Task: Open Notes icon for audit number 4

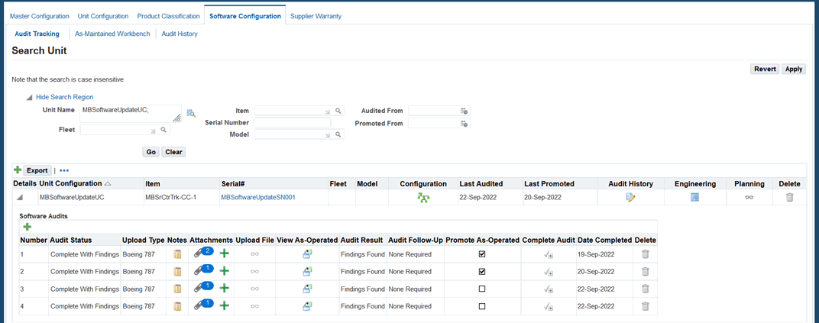Action: (x=177, y=306)
